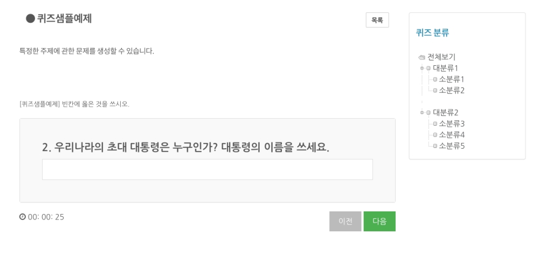The height and width of the screenshot is (254, 539).
Task: Collapse the 대분류2 tree node
Action: point(422,112)
